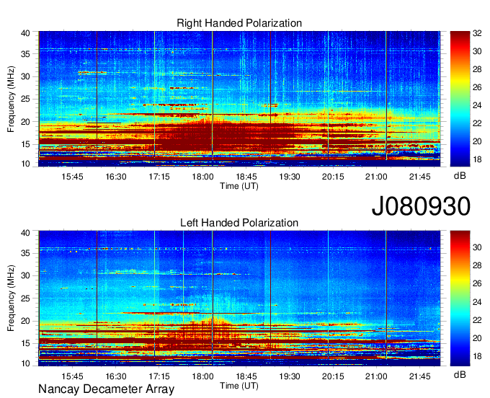
Task: Click the 18:00 tick on the top time axis
Action: click(202, 177)
